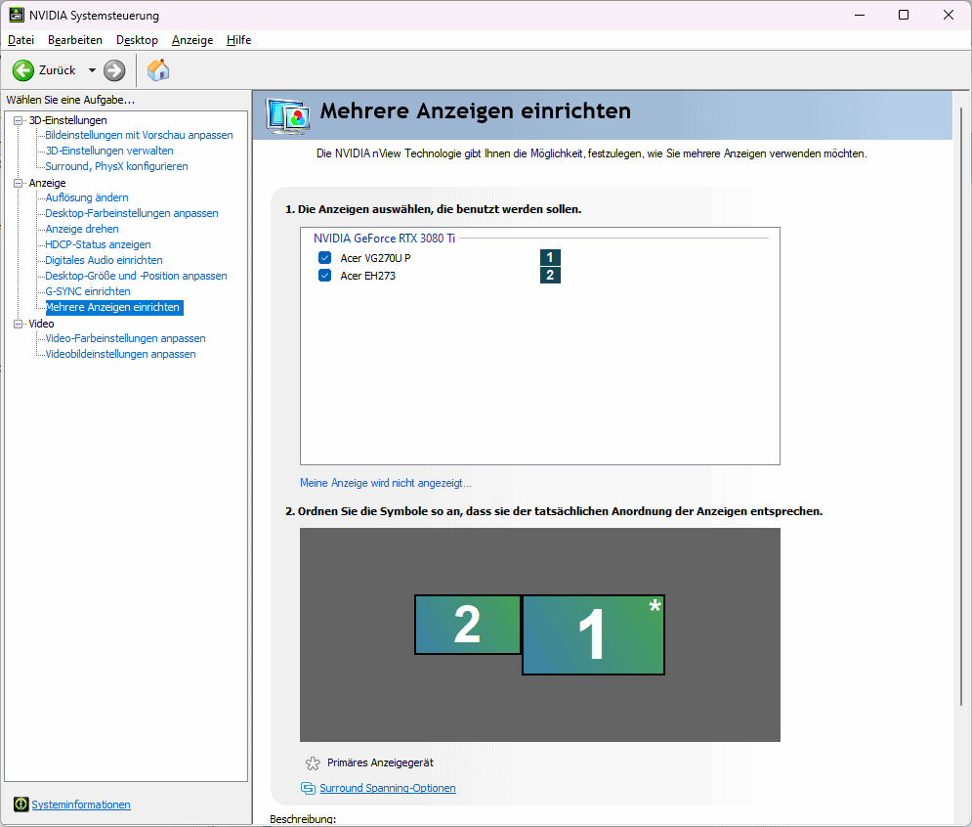The image size is (972, 827).
Task: Click display number 1 badge beside Acer VG270U P
Action: [x=550, y=258]
